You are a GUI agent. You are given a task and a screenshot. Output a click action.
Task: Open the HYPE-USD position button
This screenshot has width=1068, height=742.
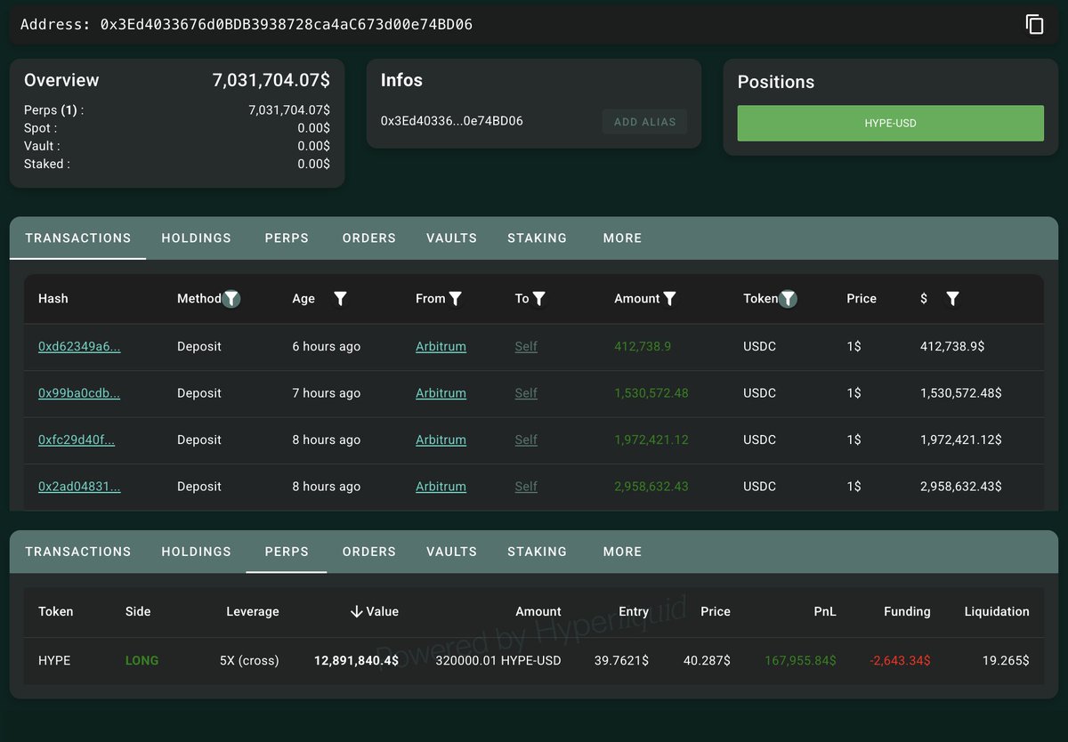pos(890,123)
